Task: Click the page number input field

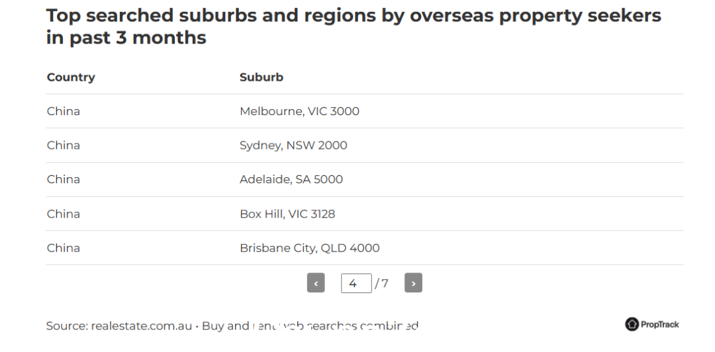Action: point(356,283)
